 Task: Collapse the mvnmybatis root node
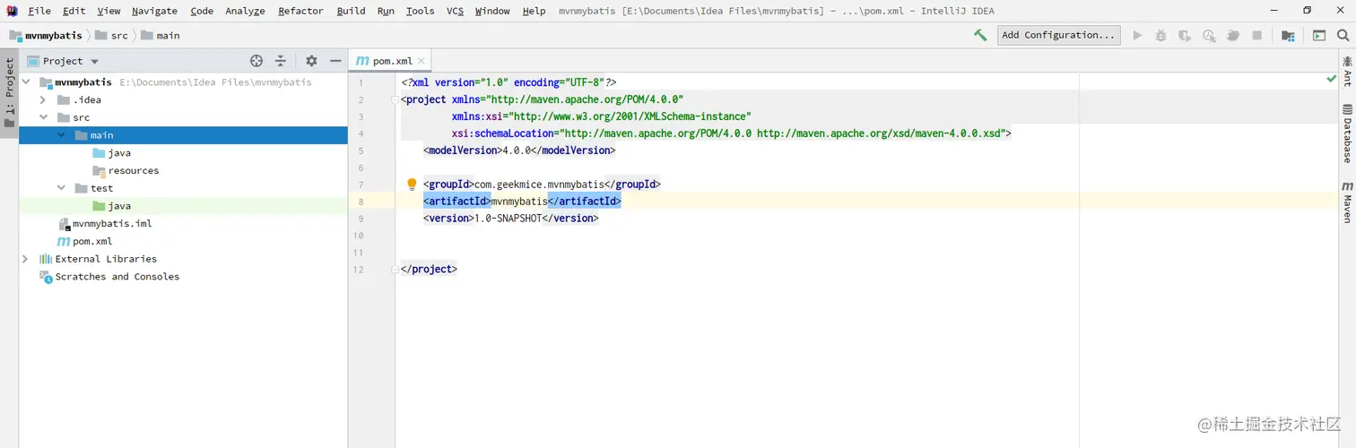coord(26,82)
